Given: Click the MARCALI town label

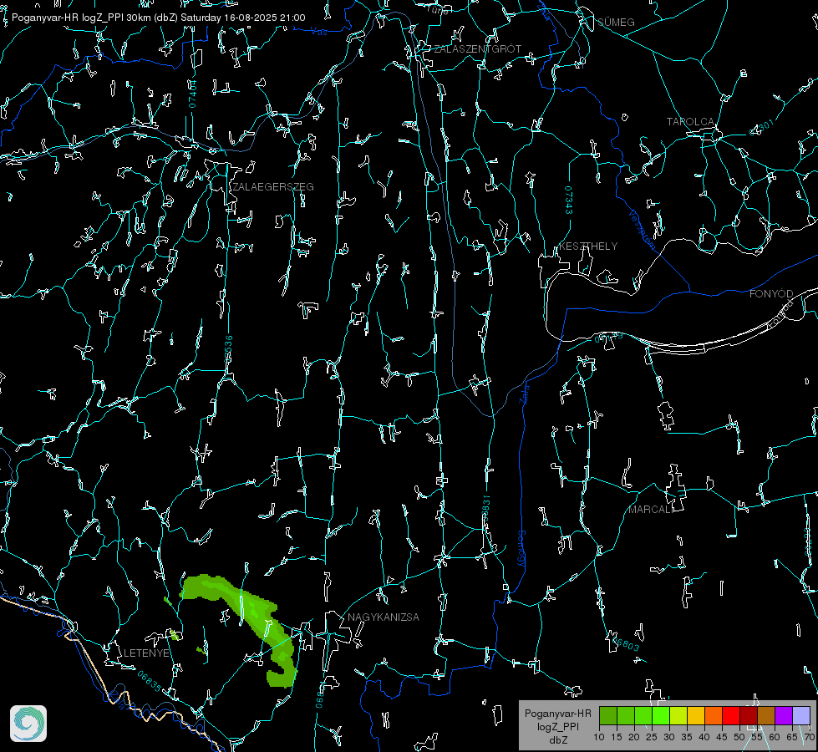Looking at the screenshot, I should click(x=650, y=510).
